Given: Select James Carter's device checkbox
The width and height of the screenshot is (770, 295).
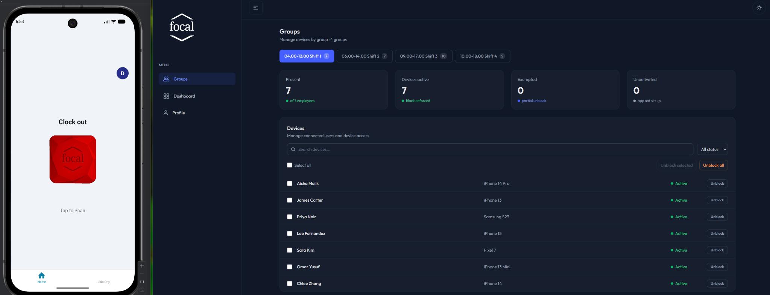Looking at the screenshot, I should (290, 200).
